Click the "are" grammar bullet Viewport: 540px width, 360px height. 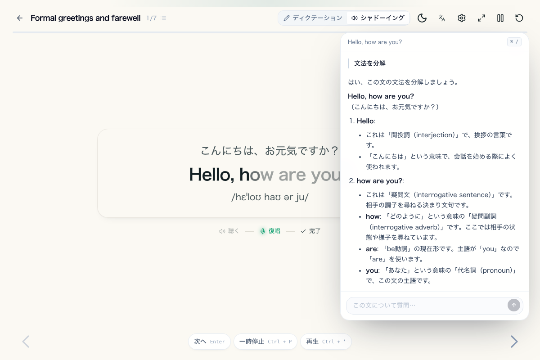(x=442, y=254)
